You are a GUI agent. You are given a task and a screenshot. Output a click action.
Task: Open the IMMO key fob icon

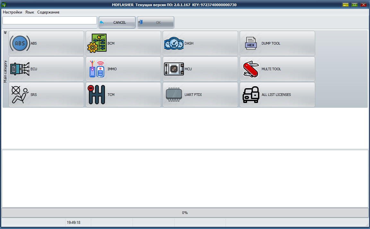97,69
